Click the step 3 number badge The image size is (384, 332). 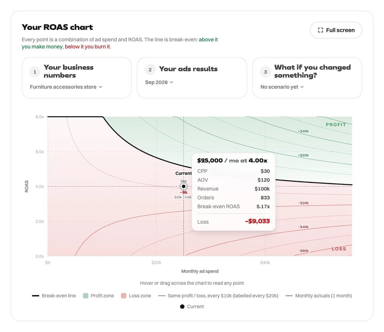point(266,72)
